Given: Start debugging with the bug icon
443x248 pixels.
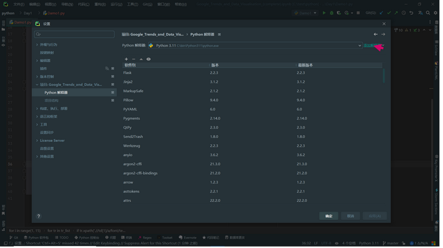Looking at the screenshot, I should point(332,13).
